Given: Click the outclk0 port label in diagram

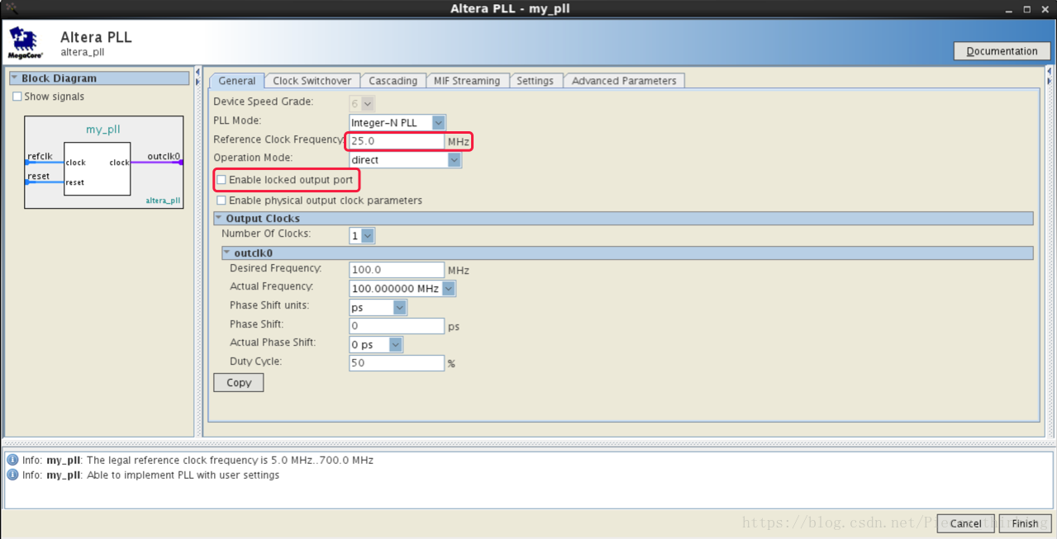Looking at the screenshot, I should click(x=164, y=156).
